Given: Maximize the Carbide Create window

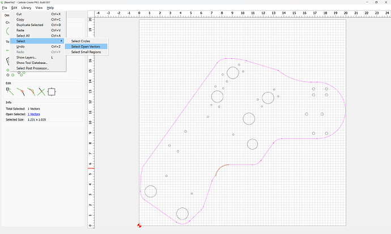Looking at the screenshot, I should pyautogui.click(x=376, y=2).
